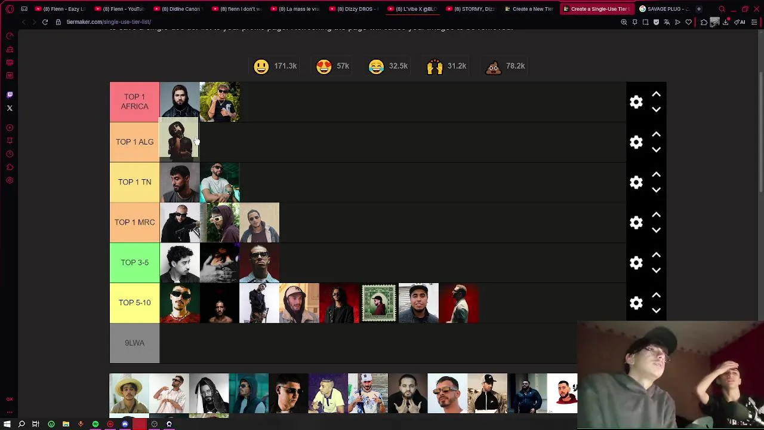Click the laughing-crying reaction emoji
Screen dimensions: 764x430
click(376, 66)
